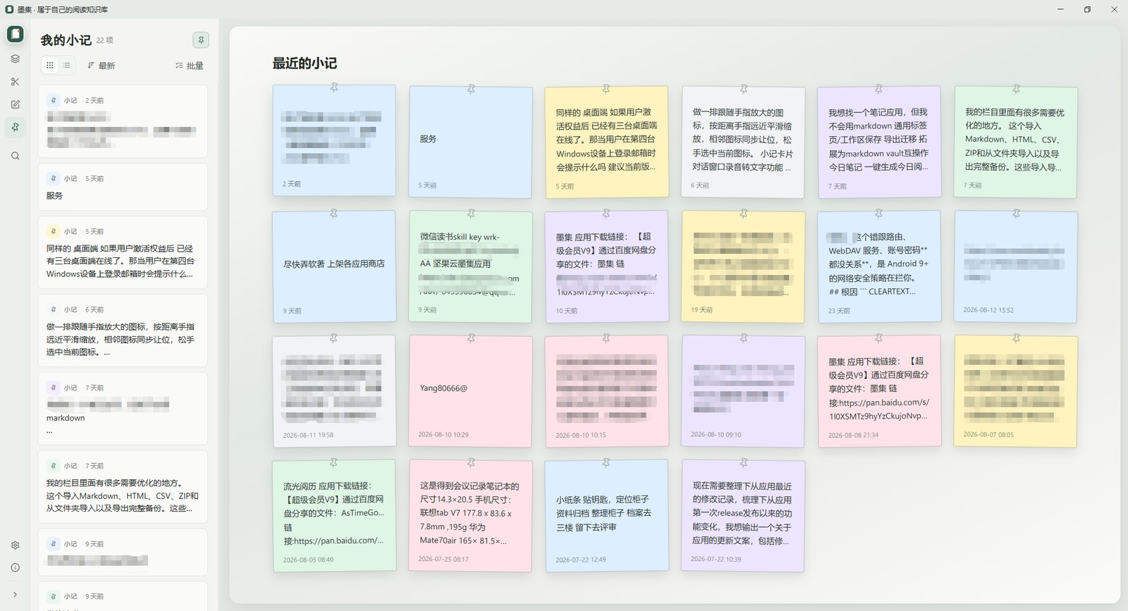This screenshot has height=611, width=1128.
Task: Click 小记 icon on the 服务 list item
Action: click(x=53, y=178)
